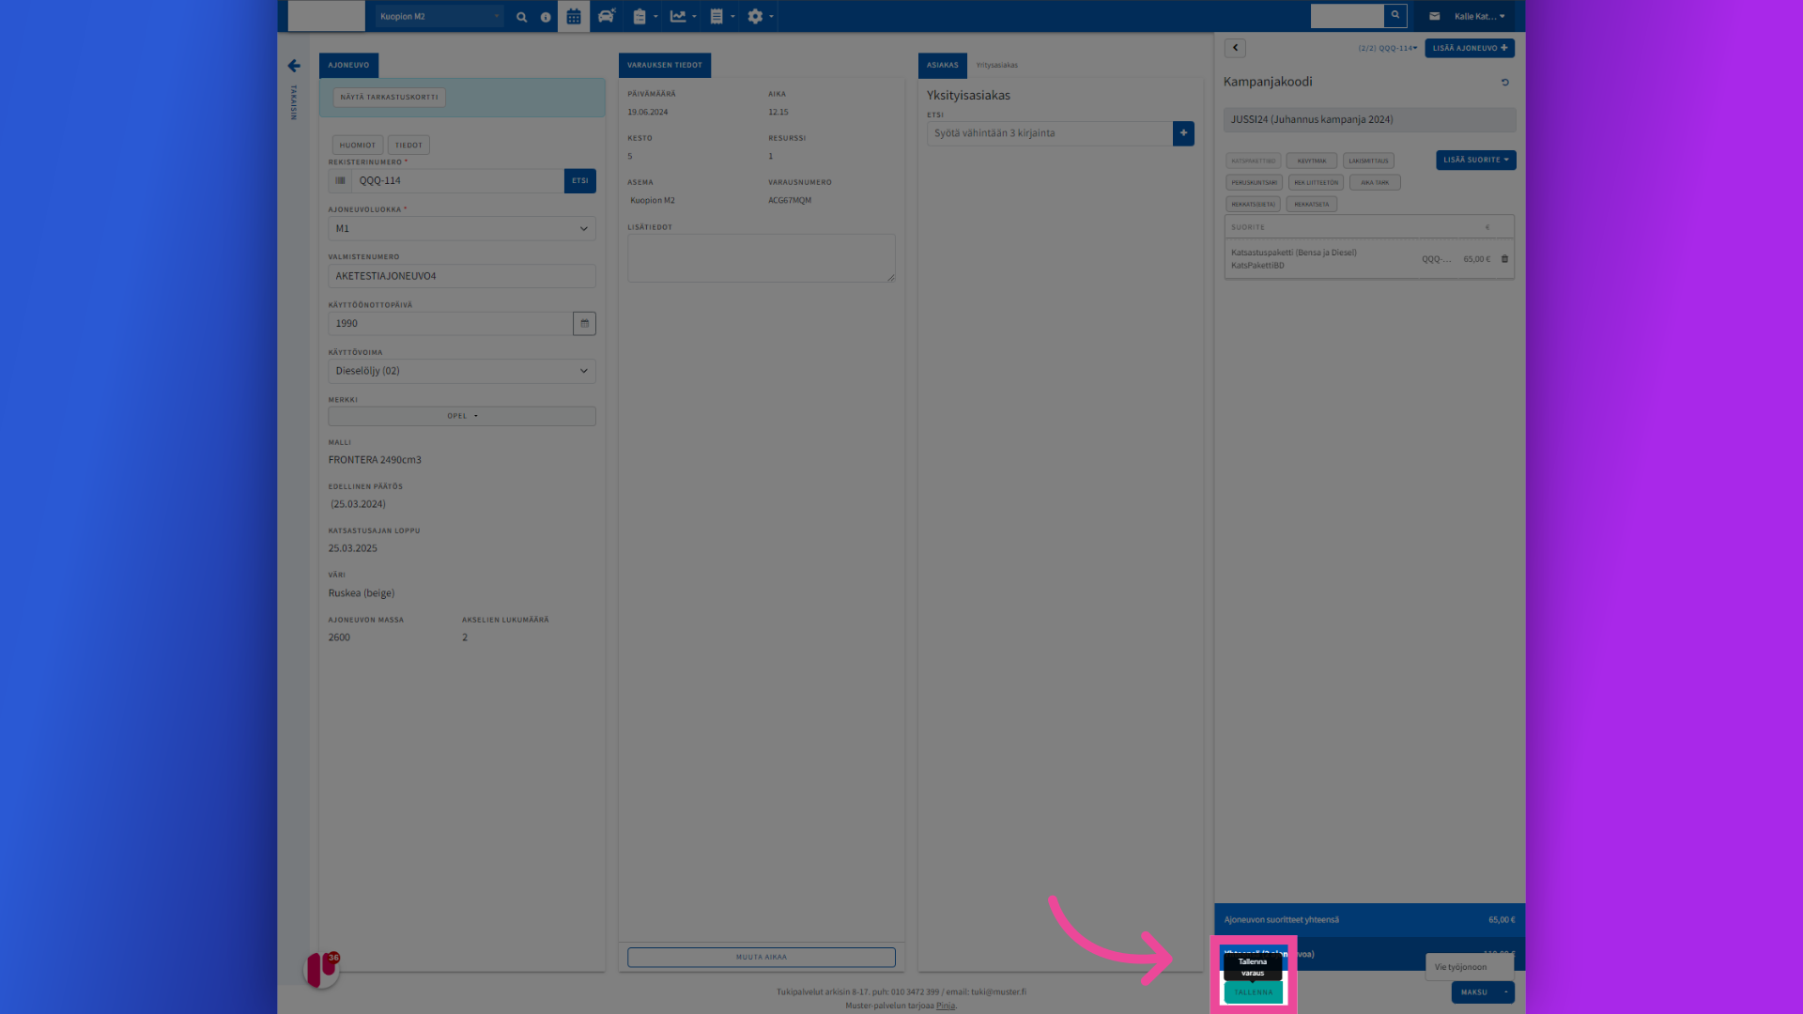The width and height of the screenshot is (1803, 1014).
Task: Click the Tiedot button
Action: [408, 146]
